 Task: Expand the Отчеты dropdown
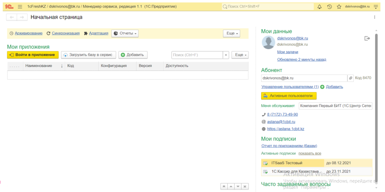tap(125, 33)
